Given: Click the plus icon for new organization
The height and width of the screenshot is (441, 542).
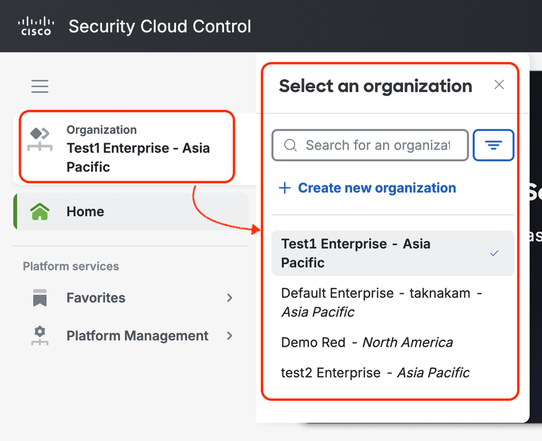Looking at the screenshot, I should tap(285, 188).
